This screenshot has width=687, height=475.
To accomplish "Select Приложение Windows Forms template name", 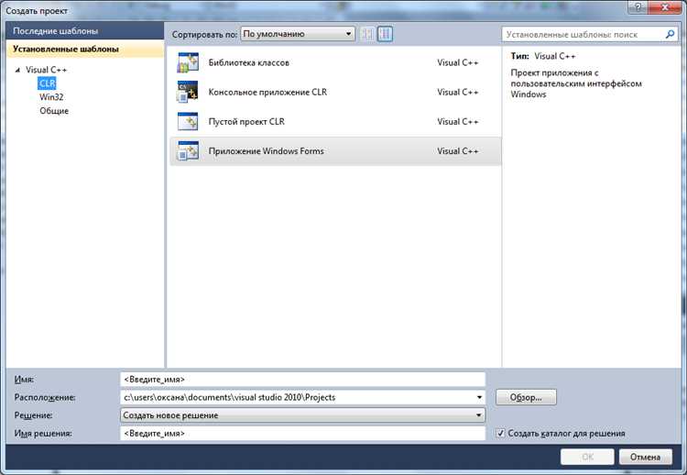I will pyautogui.click(x=266, y=151).
